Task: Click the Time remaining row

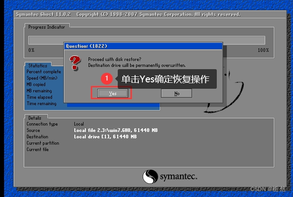Action: click(42, 103)
